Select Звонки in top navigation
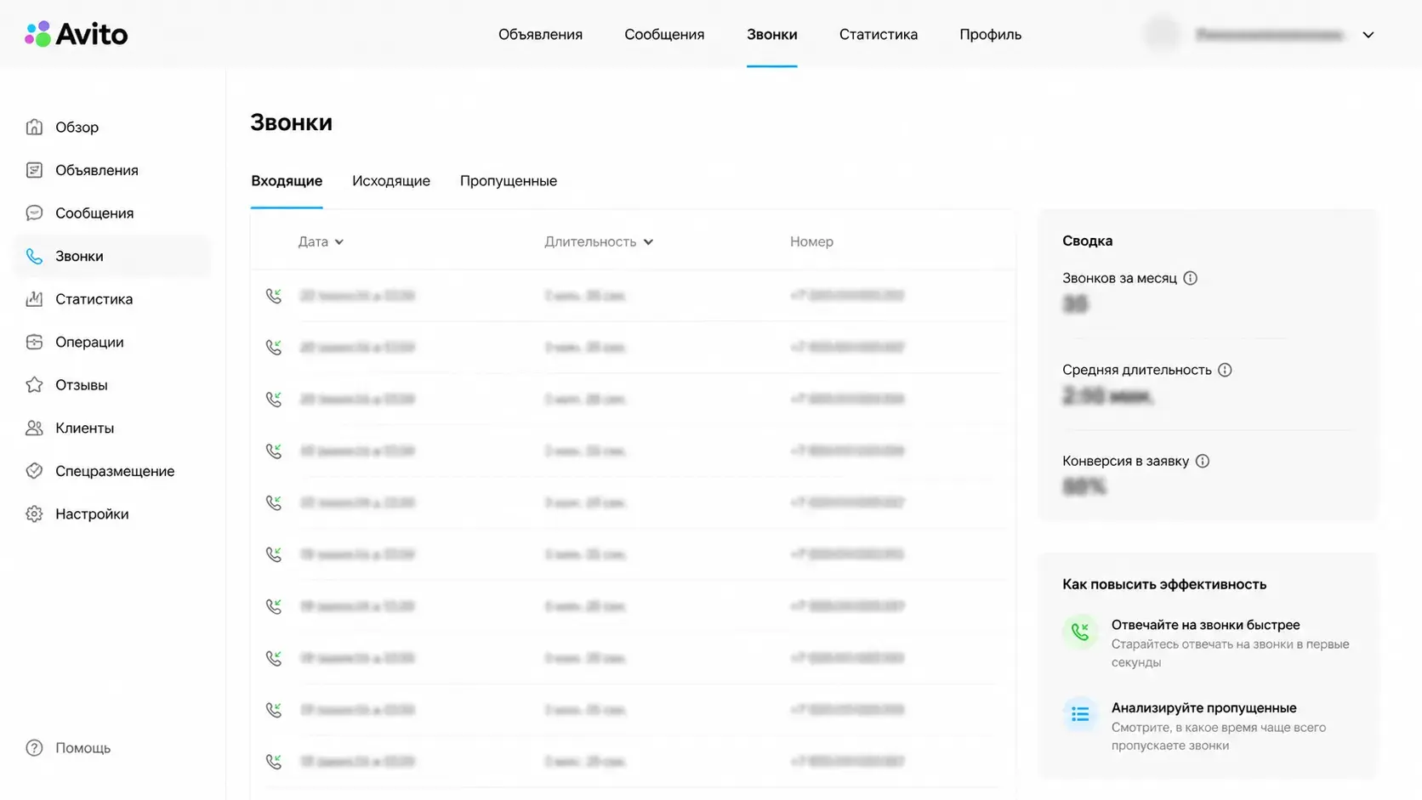 772,34
